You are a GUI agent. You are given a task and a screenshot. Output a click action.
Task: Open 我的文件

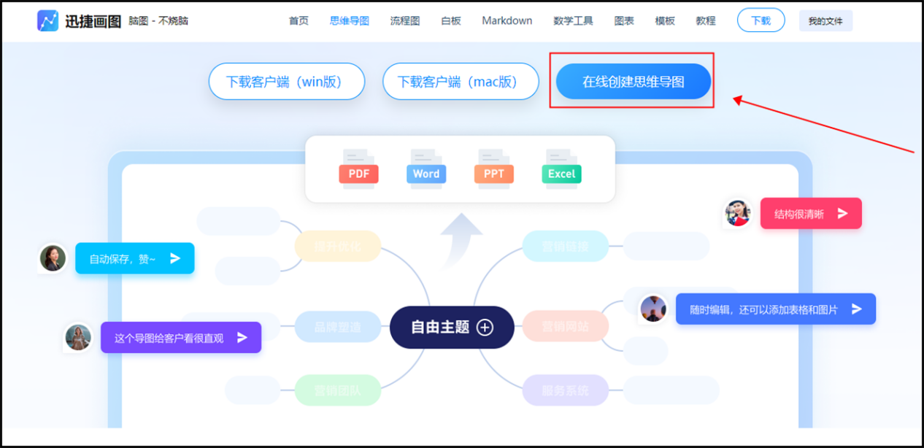point(825,20)
